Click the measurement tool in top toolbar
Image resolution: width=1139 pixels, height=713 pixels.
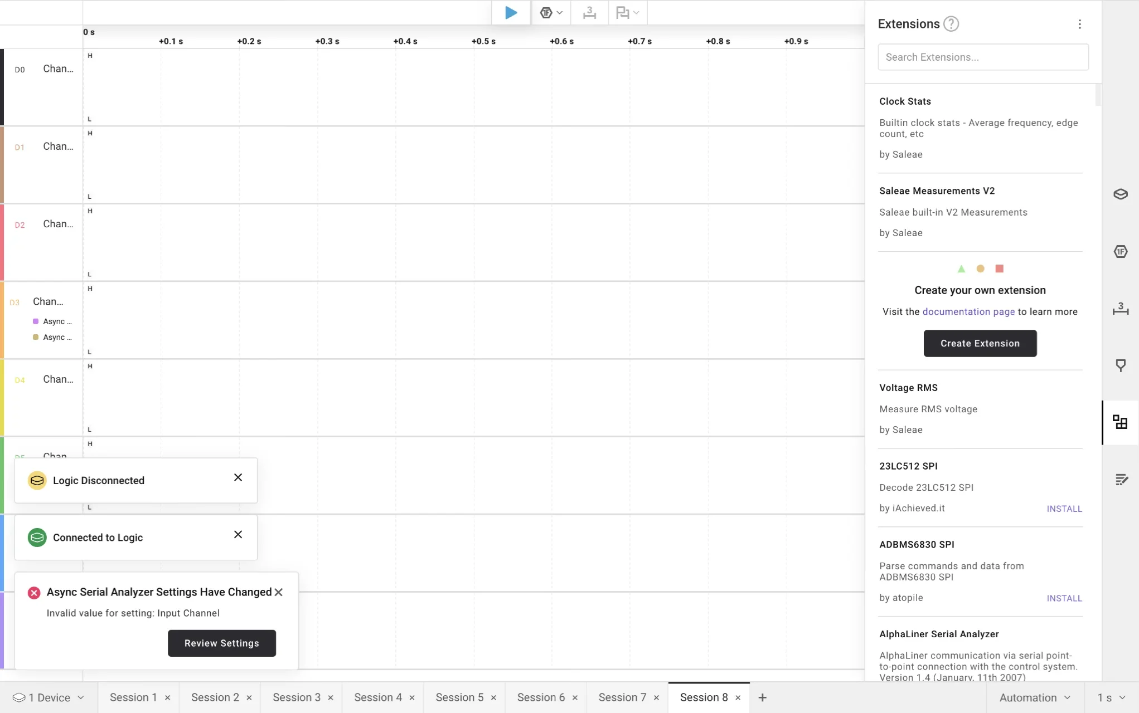coord(589,13)
